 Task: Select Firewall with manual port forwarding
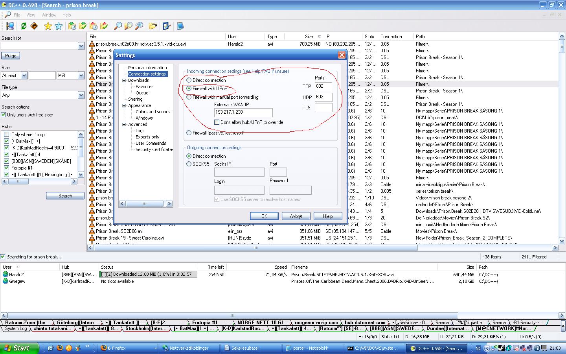point(189,97)
